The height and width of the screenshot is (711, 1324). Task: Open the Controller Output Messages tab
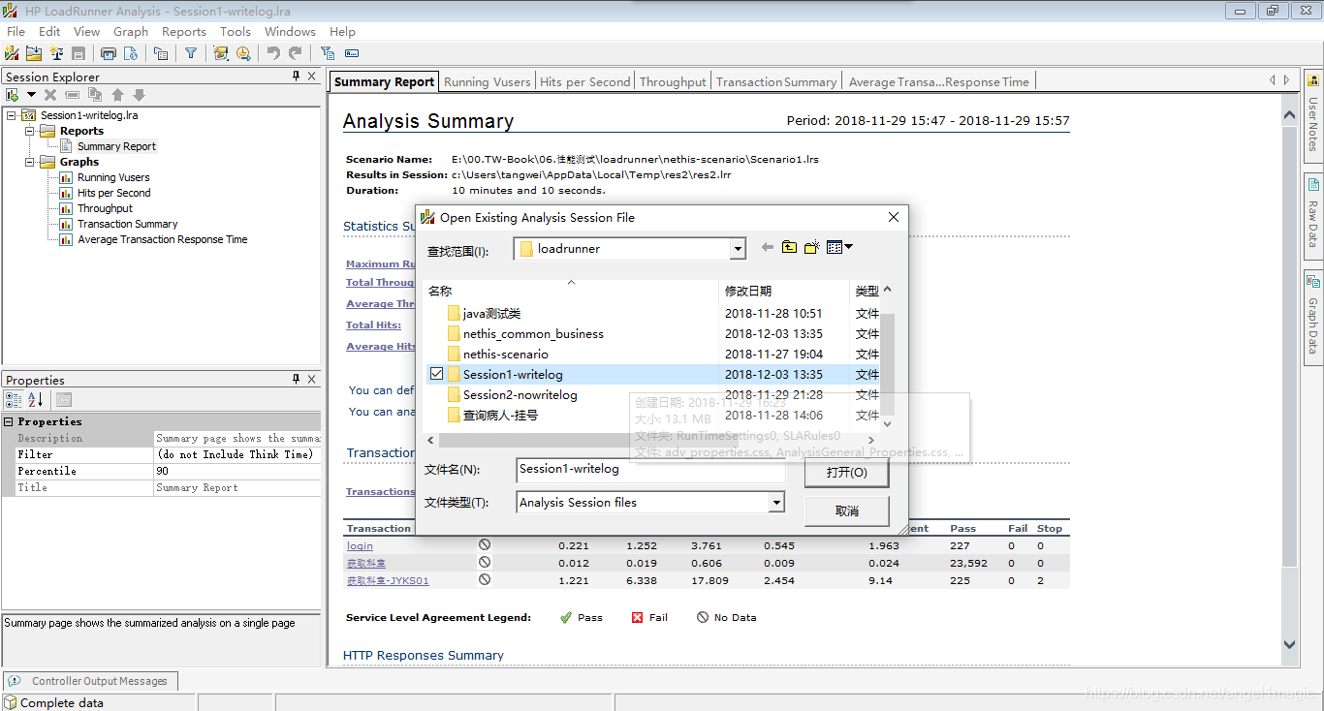click(x=90, y=681)
